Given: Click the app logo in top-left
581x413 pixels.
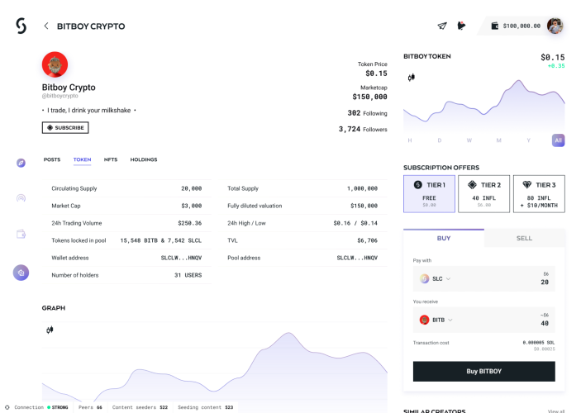Looking at the screenshot, I should pos(21,26).
